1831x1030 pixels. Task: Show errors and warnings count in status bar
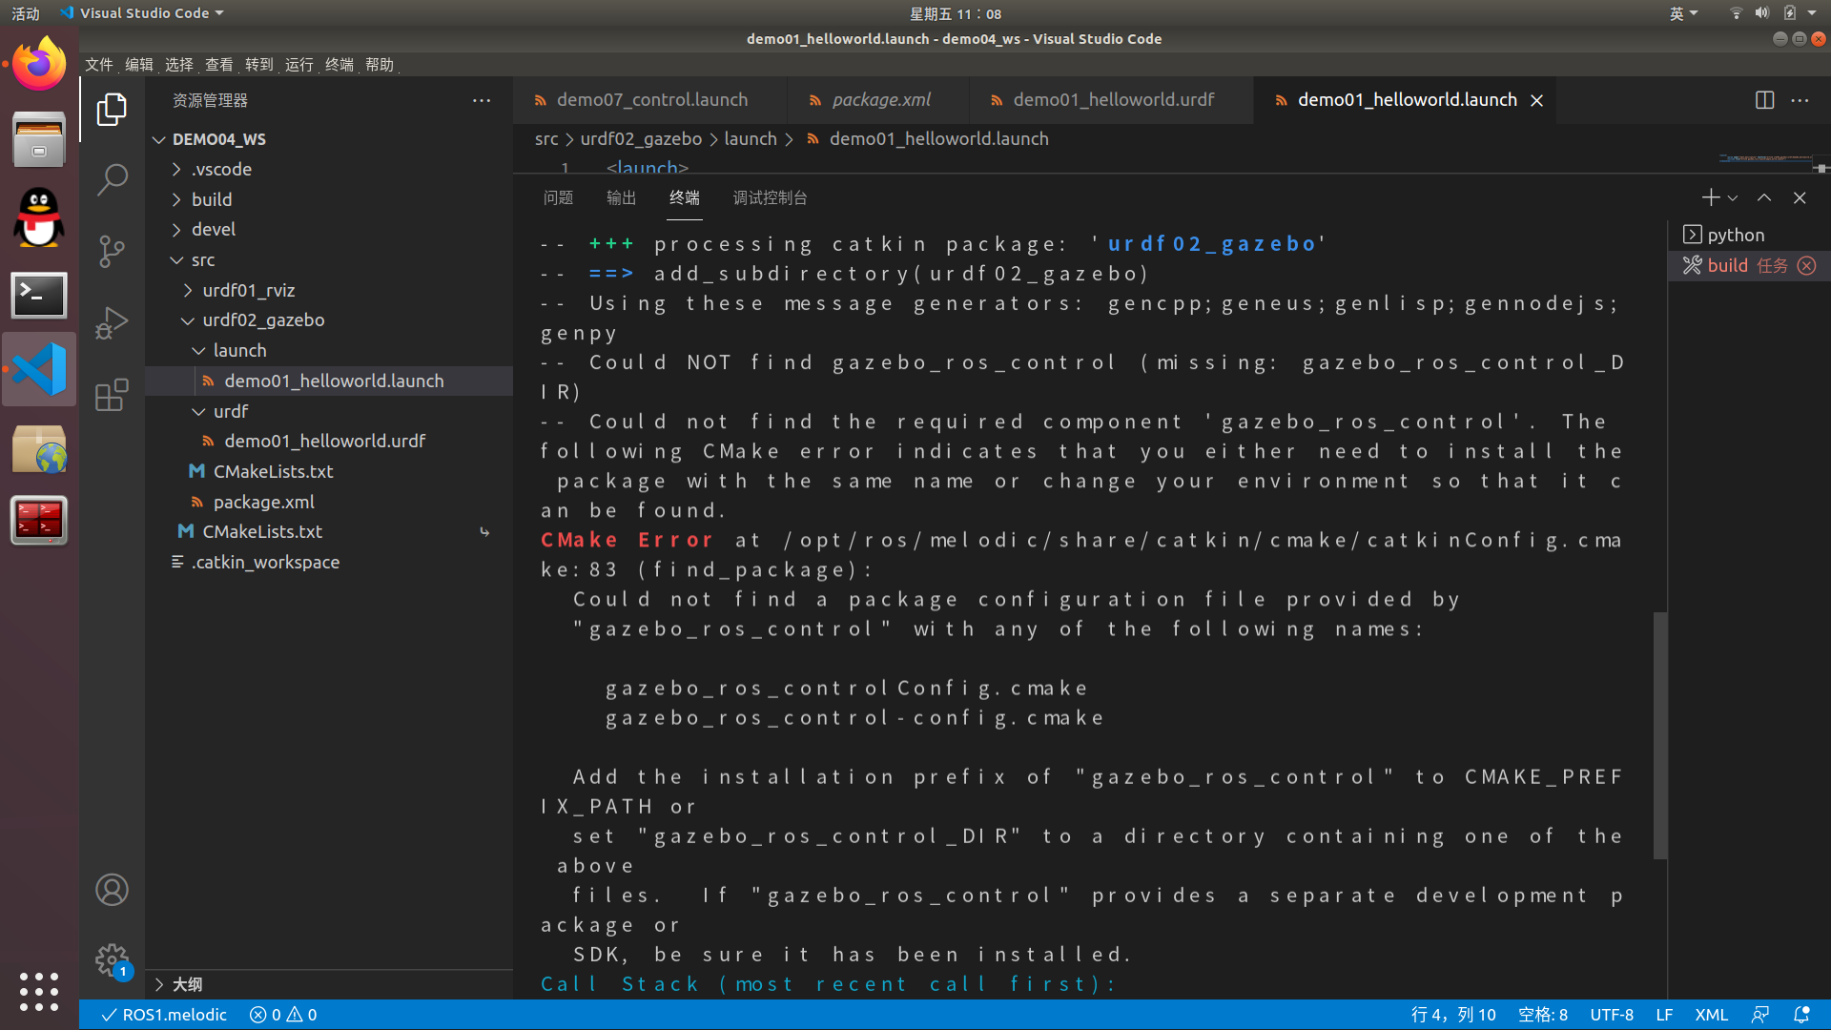pos(283,1015)
